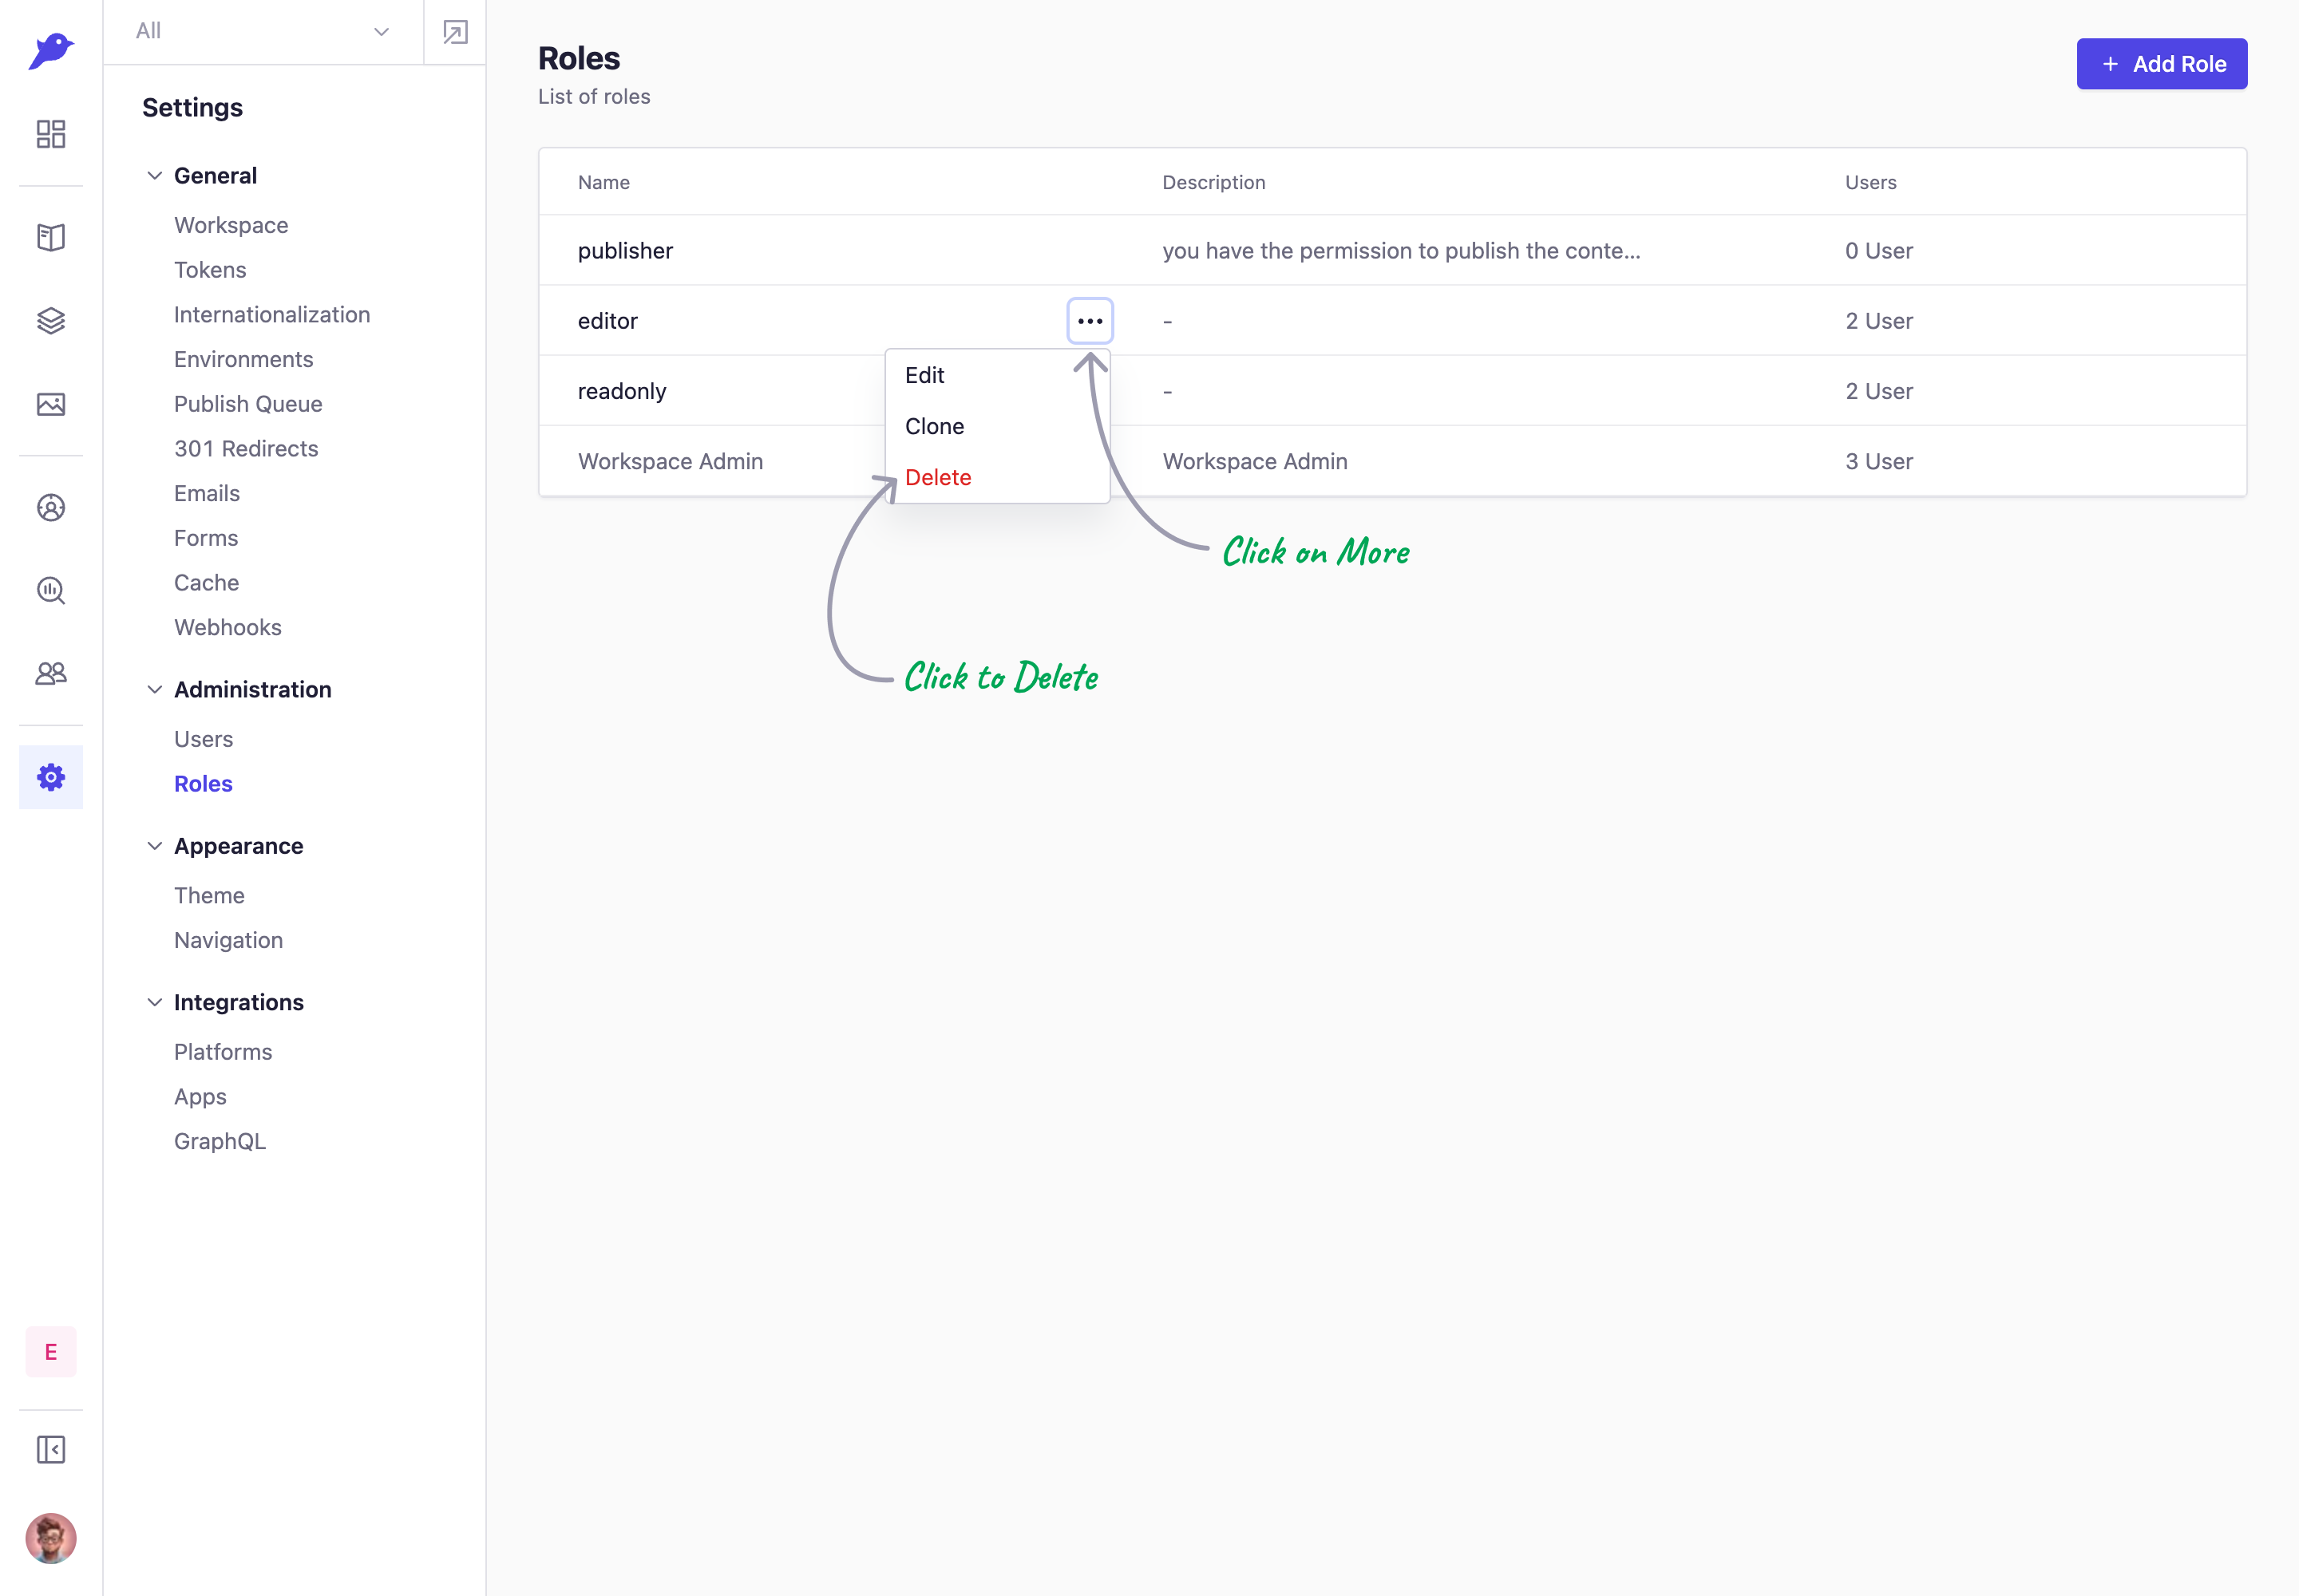This screenshot has height=1596, width=2299.
Task: Collapse the sidebar panel icon
Action: pos(51,1449)
